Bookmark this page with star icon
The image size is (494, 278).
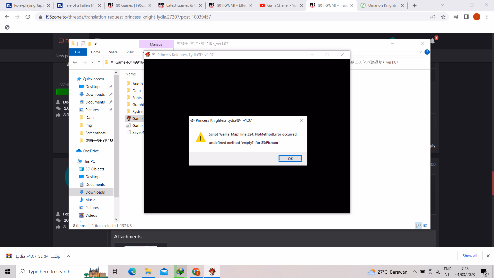(443, 17)
